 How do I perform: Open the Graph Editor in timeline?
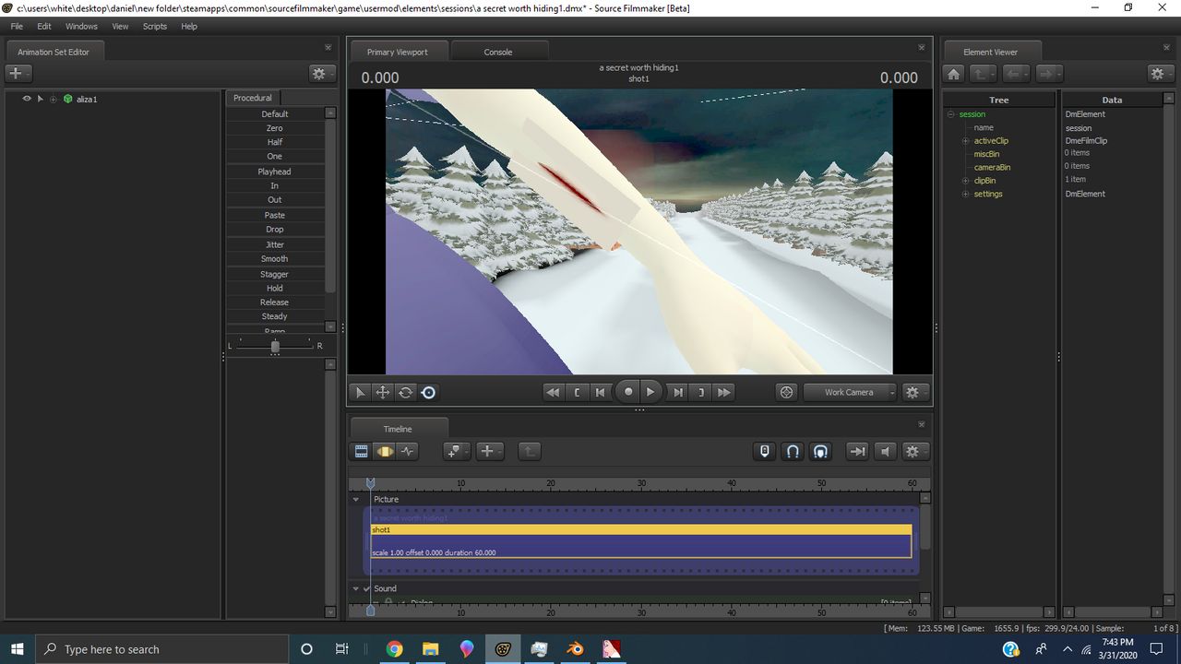(x=408, y=451)
